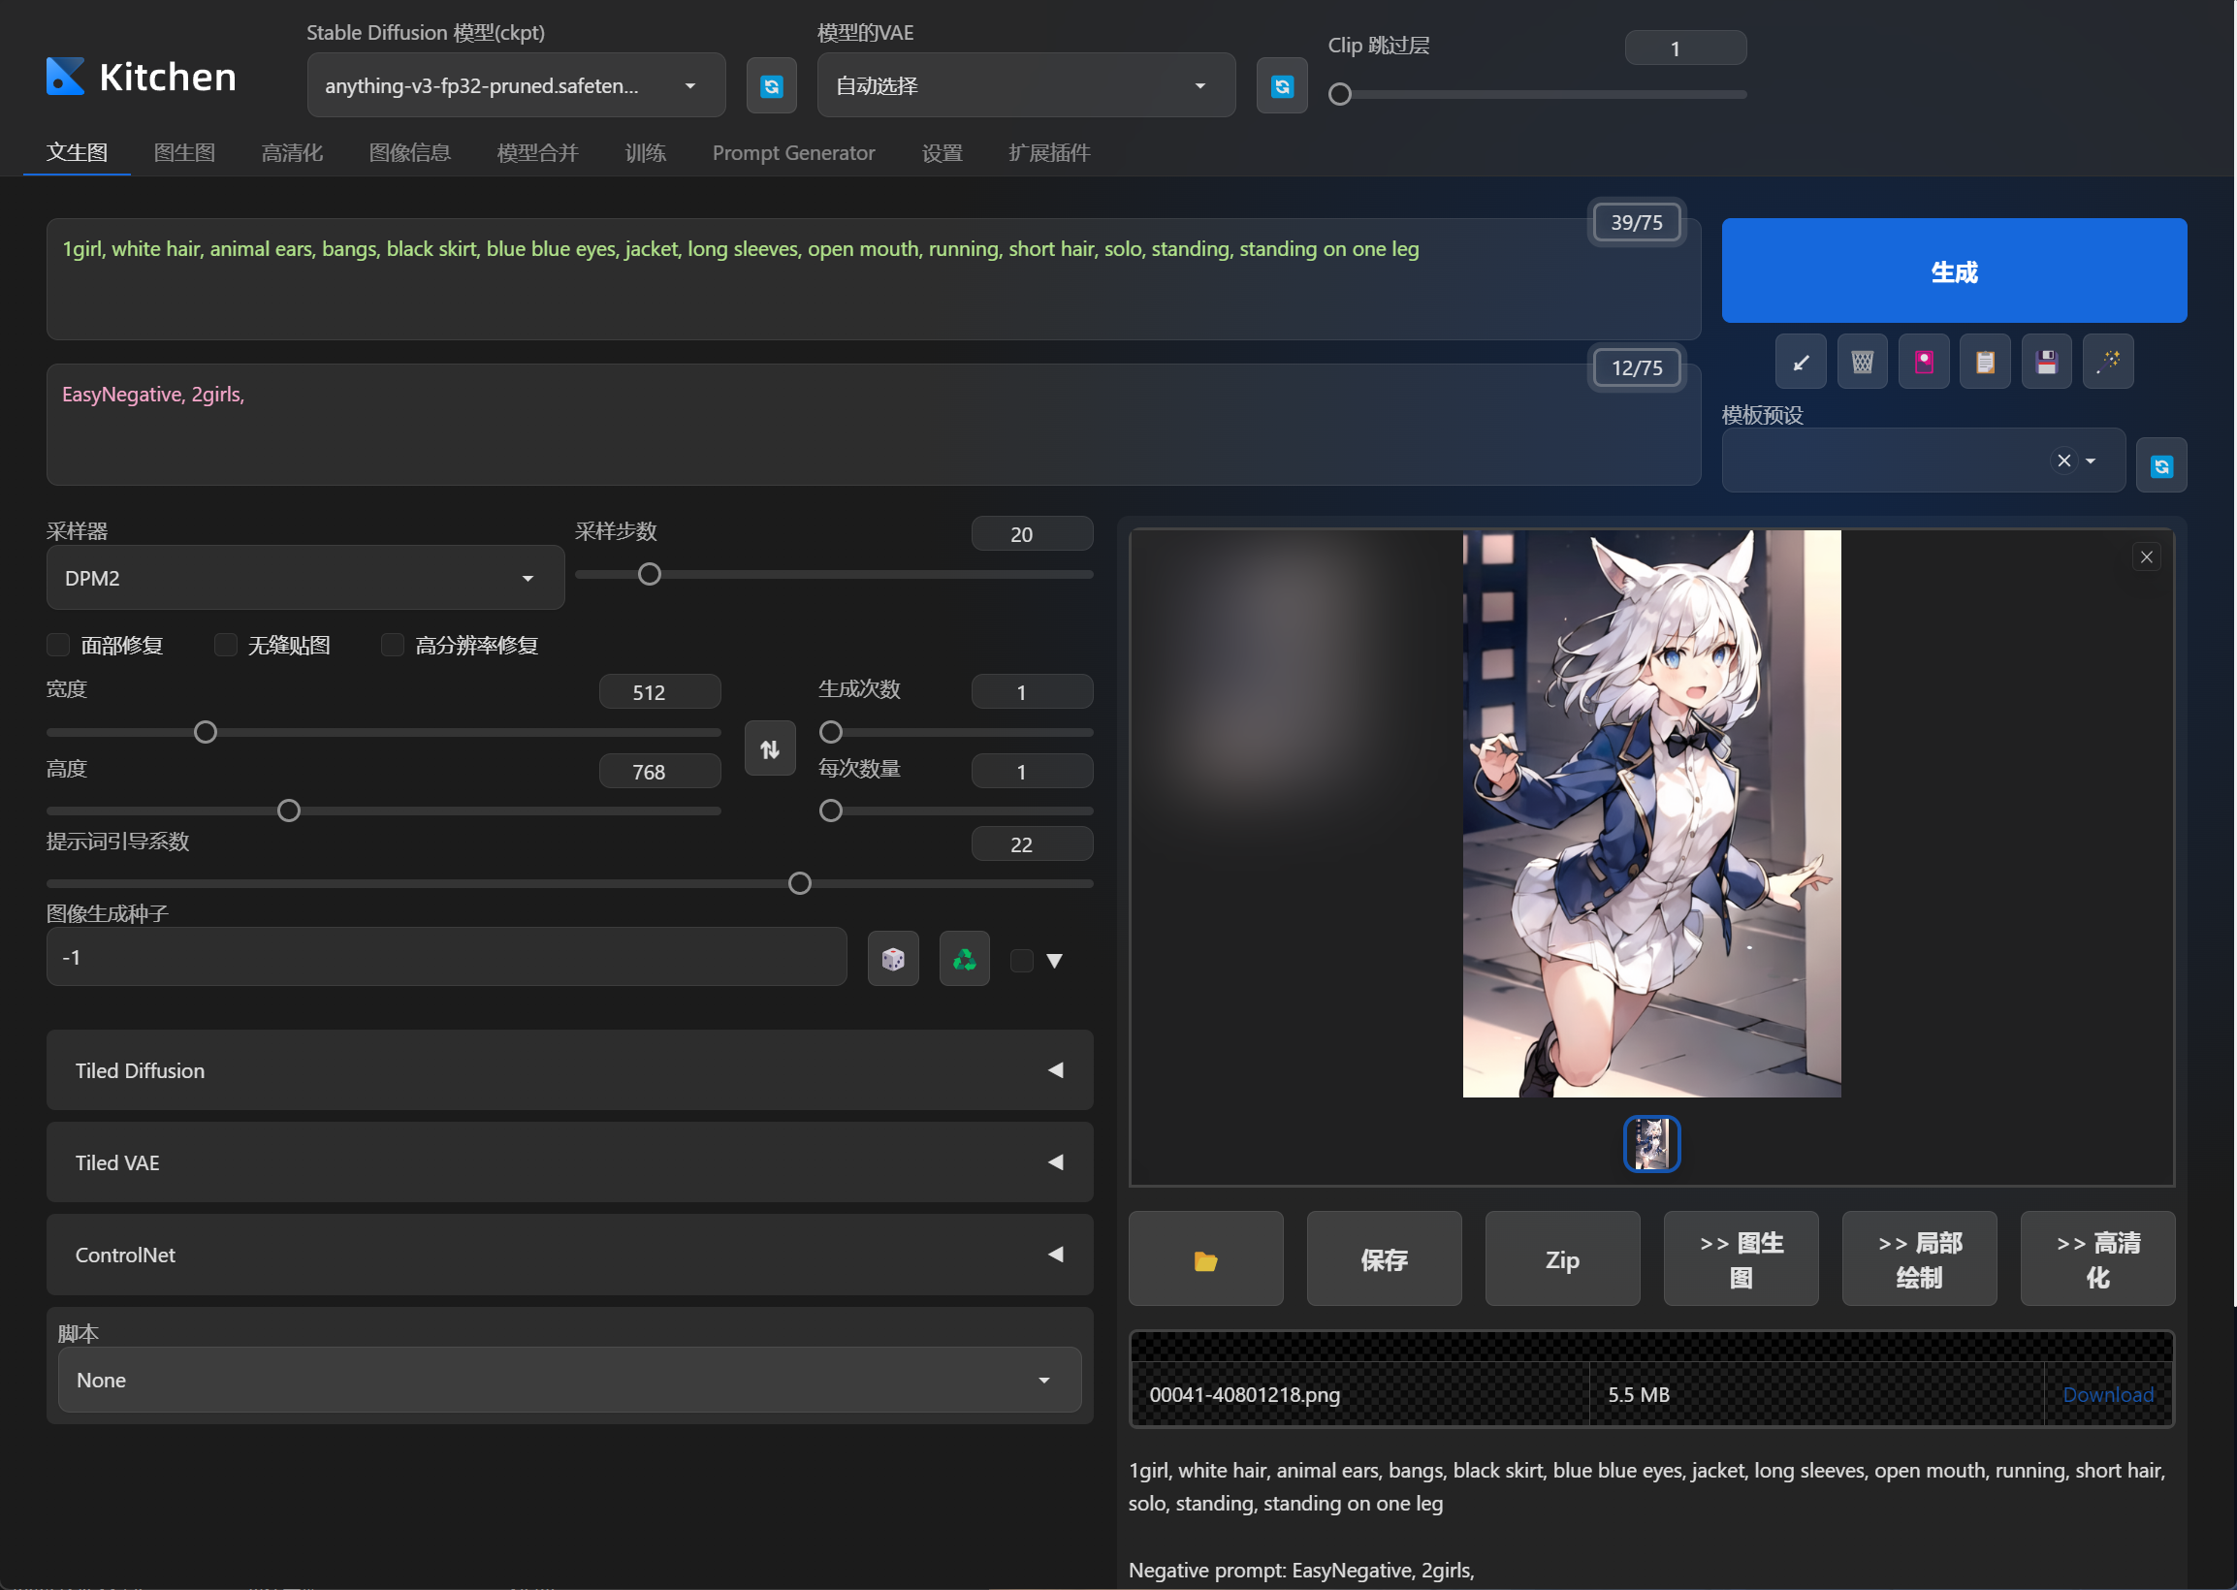The image size is (2237, 1590).
Task: Click the magic wand sparkle icon
Action: (2108, 363)
